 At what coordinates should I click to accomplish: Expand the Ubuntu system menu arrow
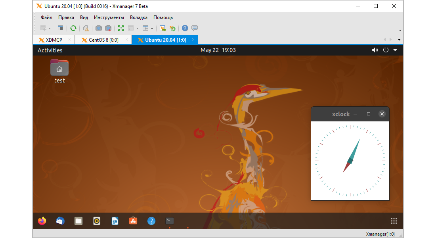coord(395,50)
